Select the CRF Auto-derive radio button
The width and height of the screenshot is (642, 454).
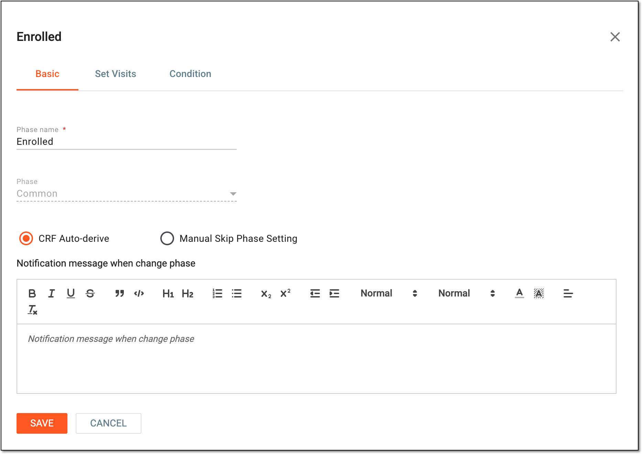[26, 238]
